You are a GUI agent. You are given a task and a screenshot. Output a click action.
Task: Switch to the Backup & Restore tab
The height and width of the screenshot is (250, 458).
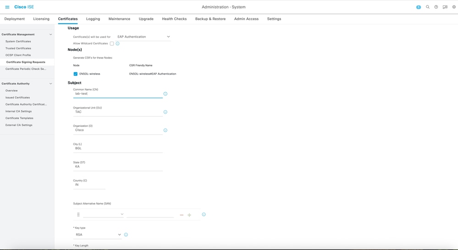coord(210,19)
